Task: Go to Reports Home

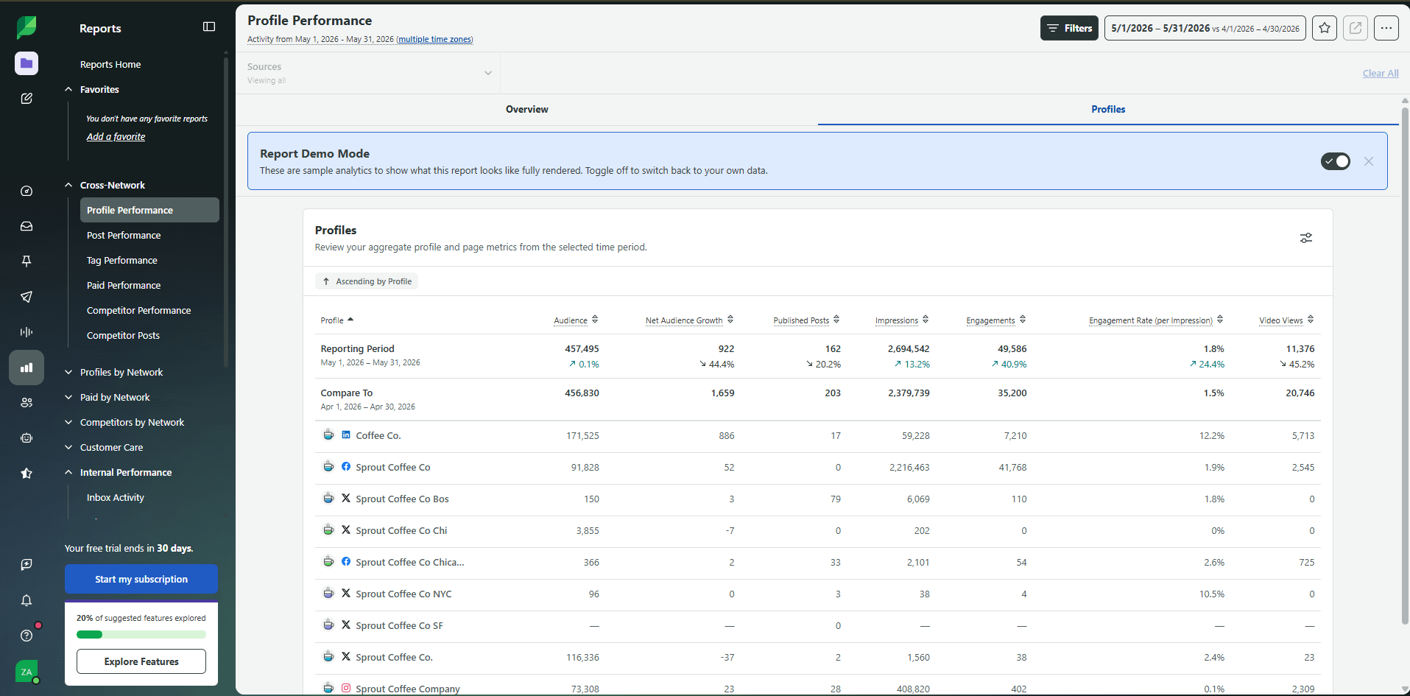Action: (110, 64)
